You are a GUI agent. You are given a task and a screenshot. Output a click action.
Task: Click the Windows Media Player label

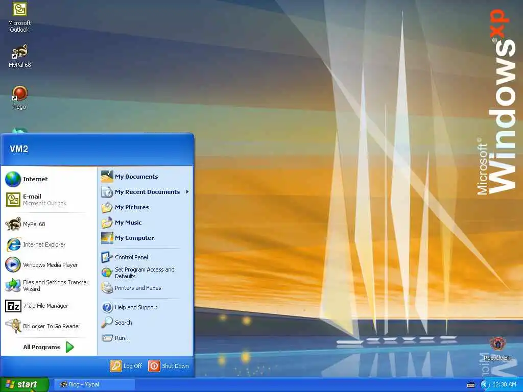pos(51,265)
